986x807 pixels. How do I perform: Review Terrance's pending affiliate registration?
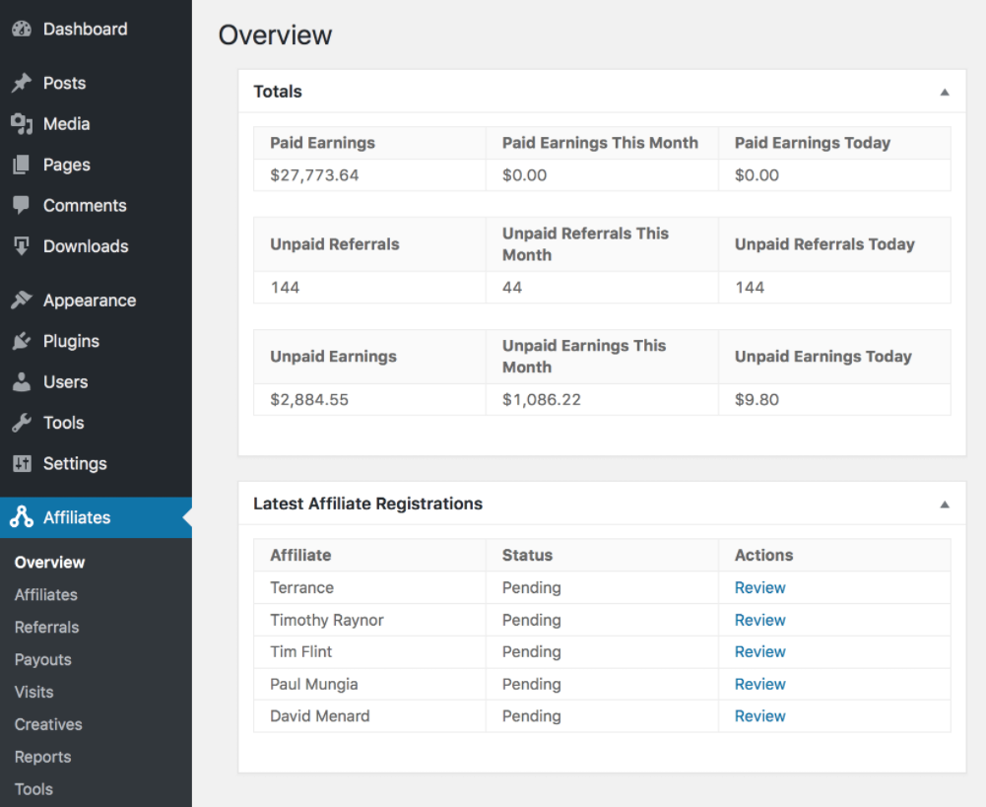759,588
